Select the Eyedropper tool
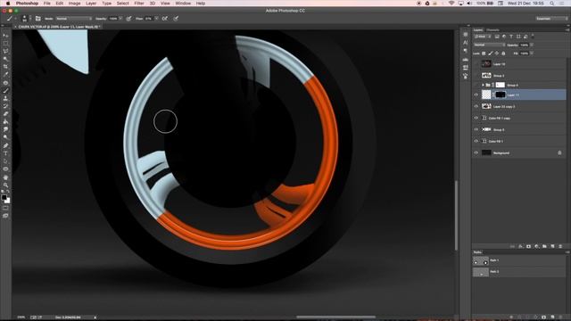 [x=5, y=75]
